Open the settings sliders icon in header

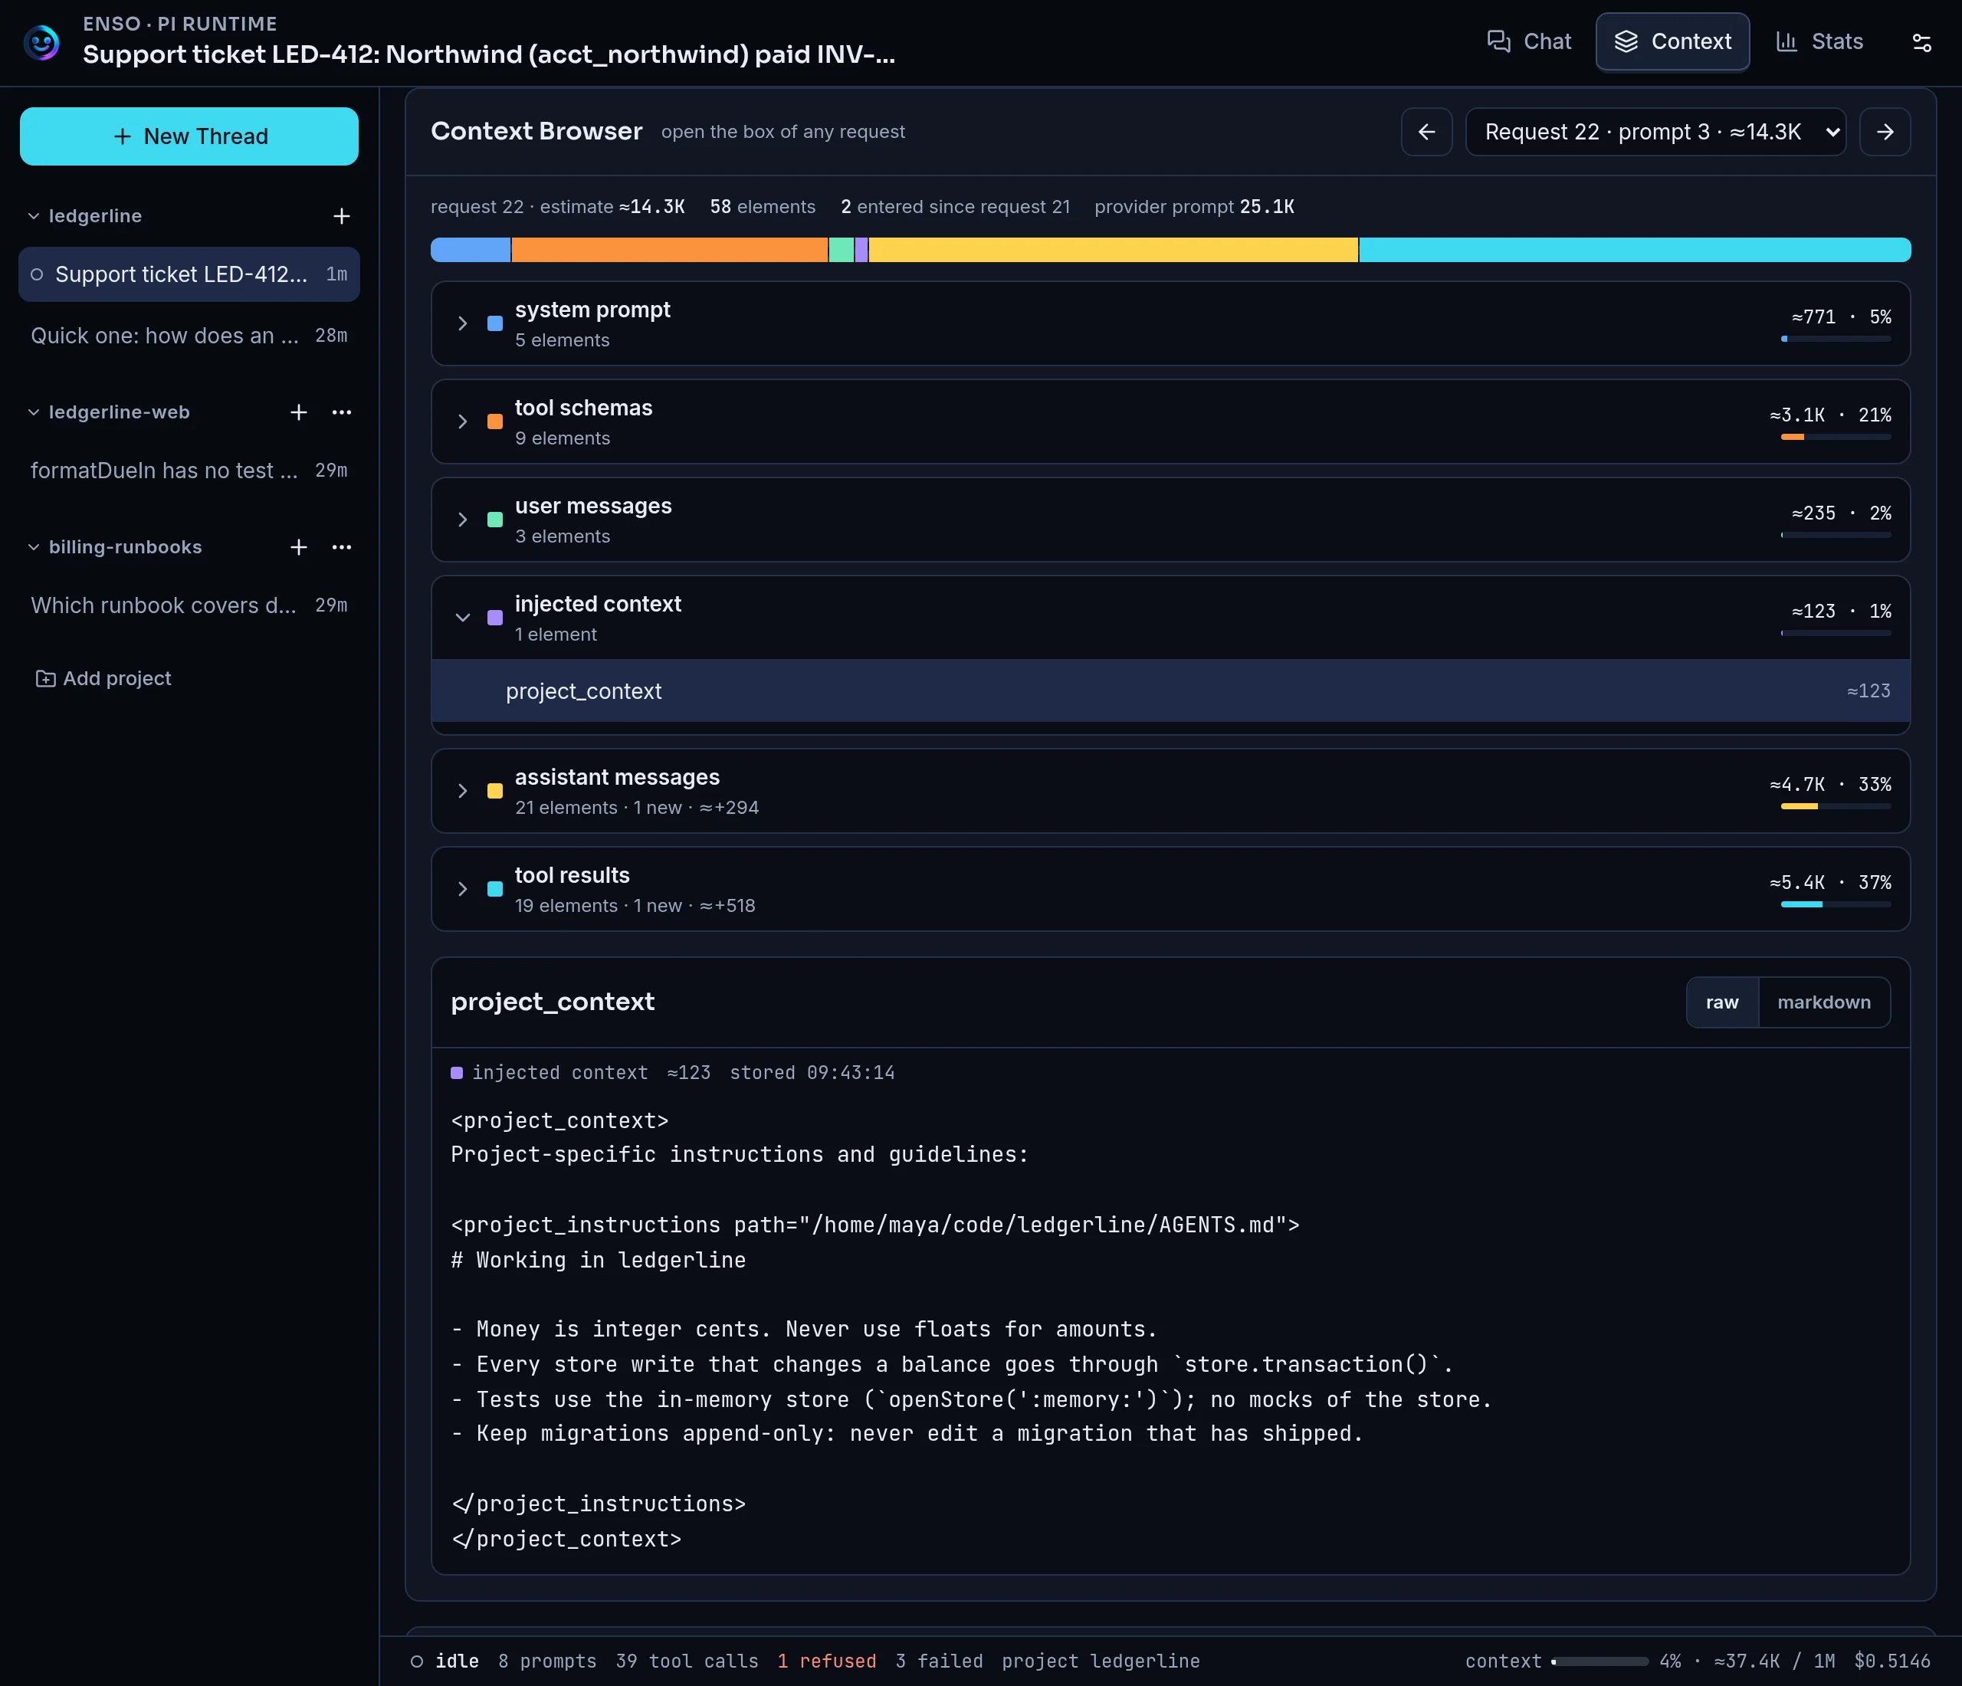1921,43
